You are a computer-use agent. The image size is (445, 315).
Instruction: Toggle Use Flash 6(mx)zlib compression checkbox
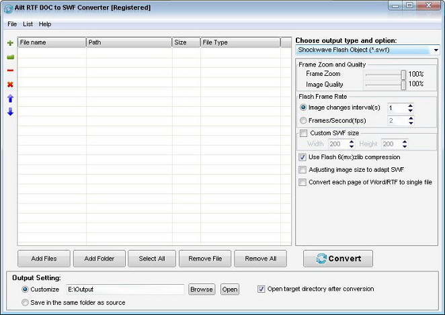(x=302, y=157)
